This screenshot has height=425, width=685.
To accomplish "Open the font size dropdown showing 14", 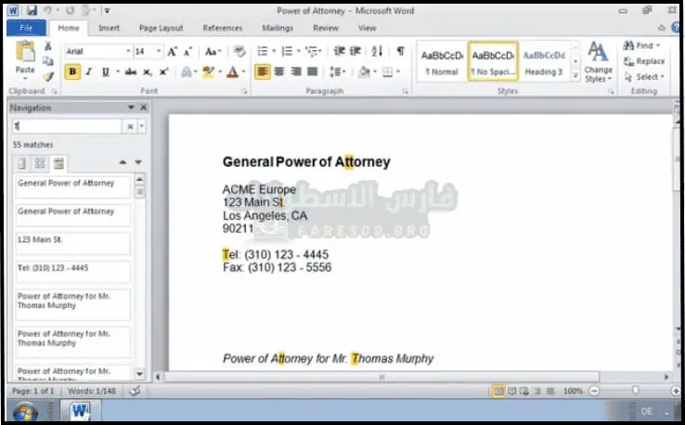I will [147, 51].
